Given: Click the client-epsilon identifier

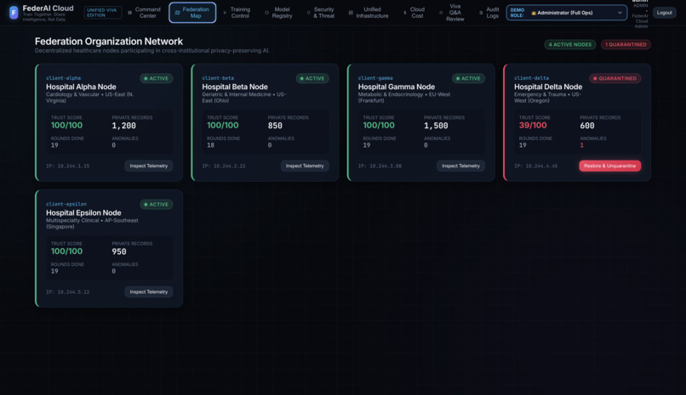Looking at the screenshot, I should pos(66,204).
